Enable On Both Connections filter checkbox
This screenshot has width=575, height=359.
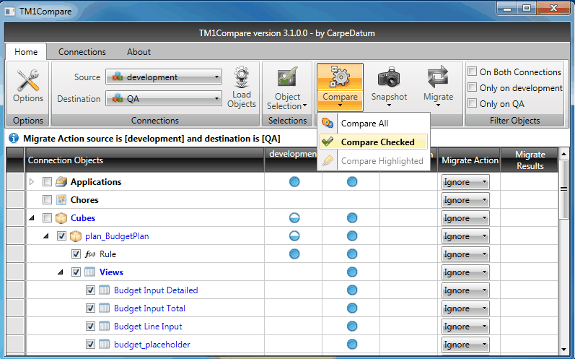point(473,72)
